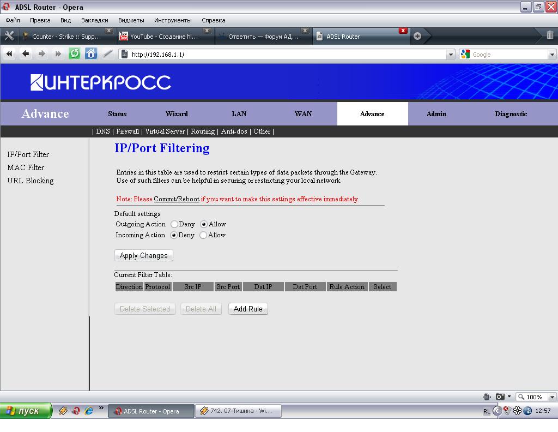This screenshot has width=558, height=432.
Task: Open the camera view dropdown arrow
Action: point(510,397)
